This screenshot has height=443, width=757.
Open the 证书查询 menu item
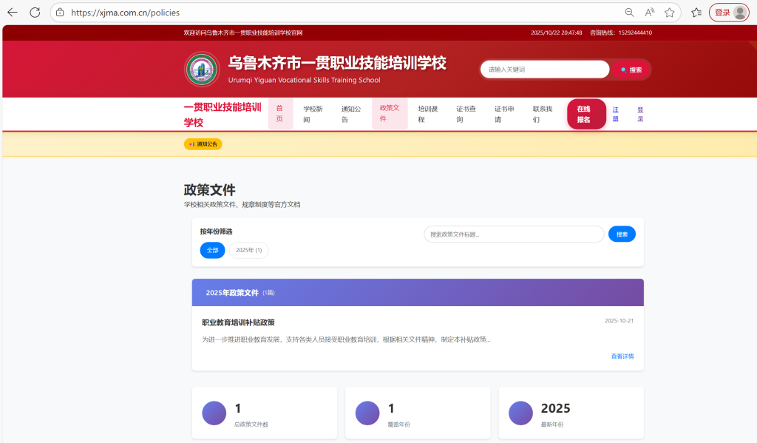466,114
